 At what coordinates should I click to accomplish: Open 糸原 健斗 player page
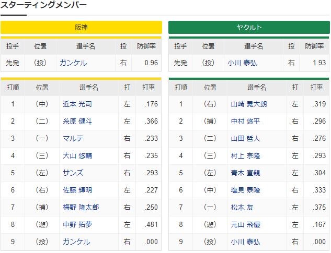[77, 122]
